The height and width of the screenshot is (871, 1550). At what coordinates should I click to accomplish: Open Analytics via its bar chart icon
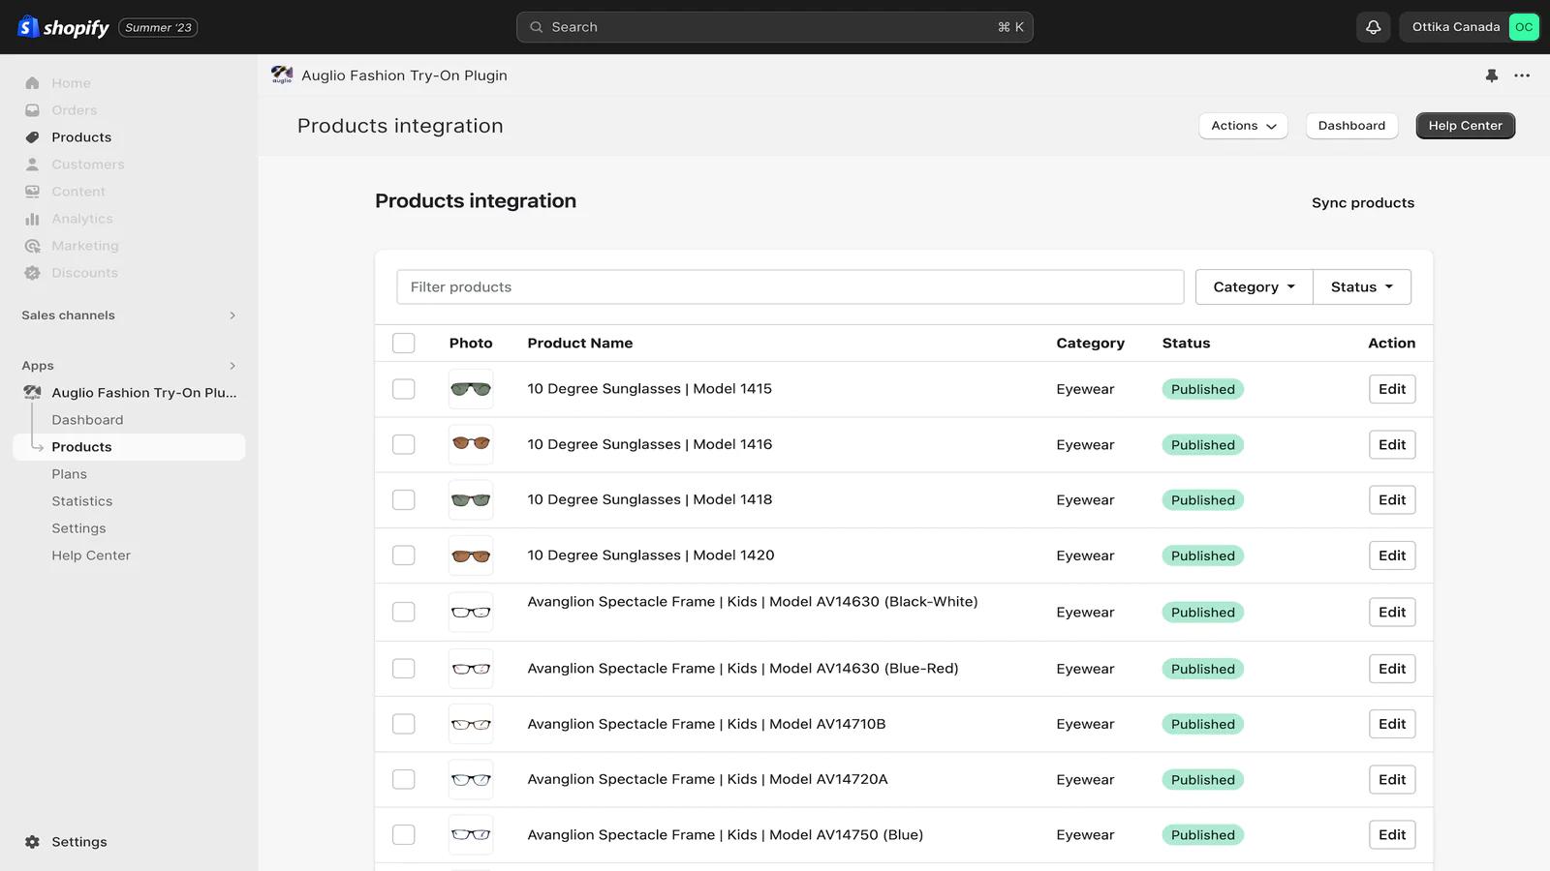coord(32,219)
